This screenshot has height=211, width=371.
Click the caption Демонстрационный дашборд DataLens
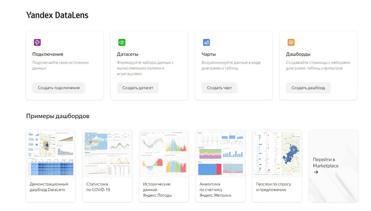[49, 187]
